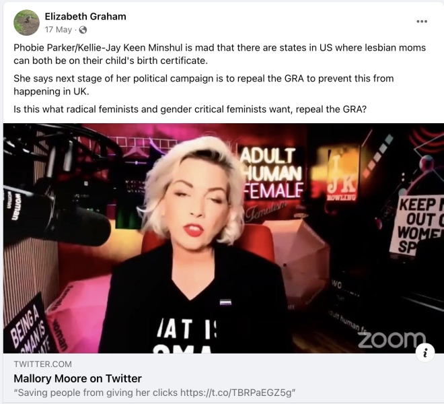This screenshot has height=404, width=444.
Task: Open the post's 17 May timestamp
Action: [59, 30]
